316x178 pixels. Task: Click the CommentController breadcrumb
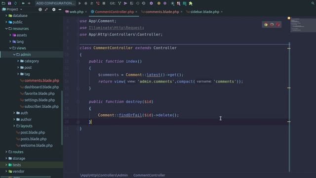point(149,175)
